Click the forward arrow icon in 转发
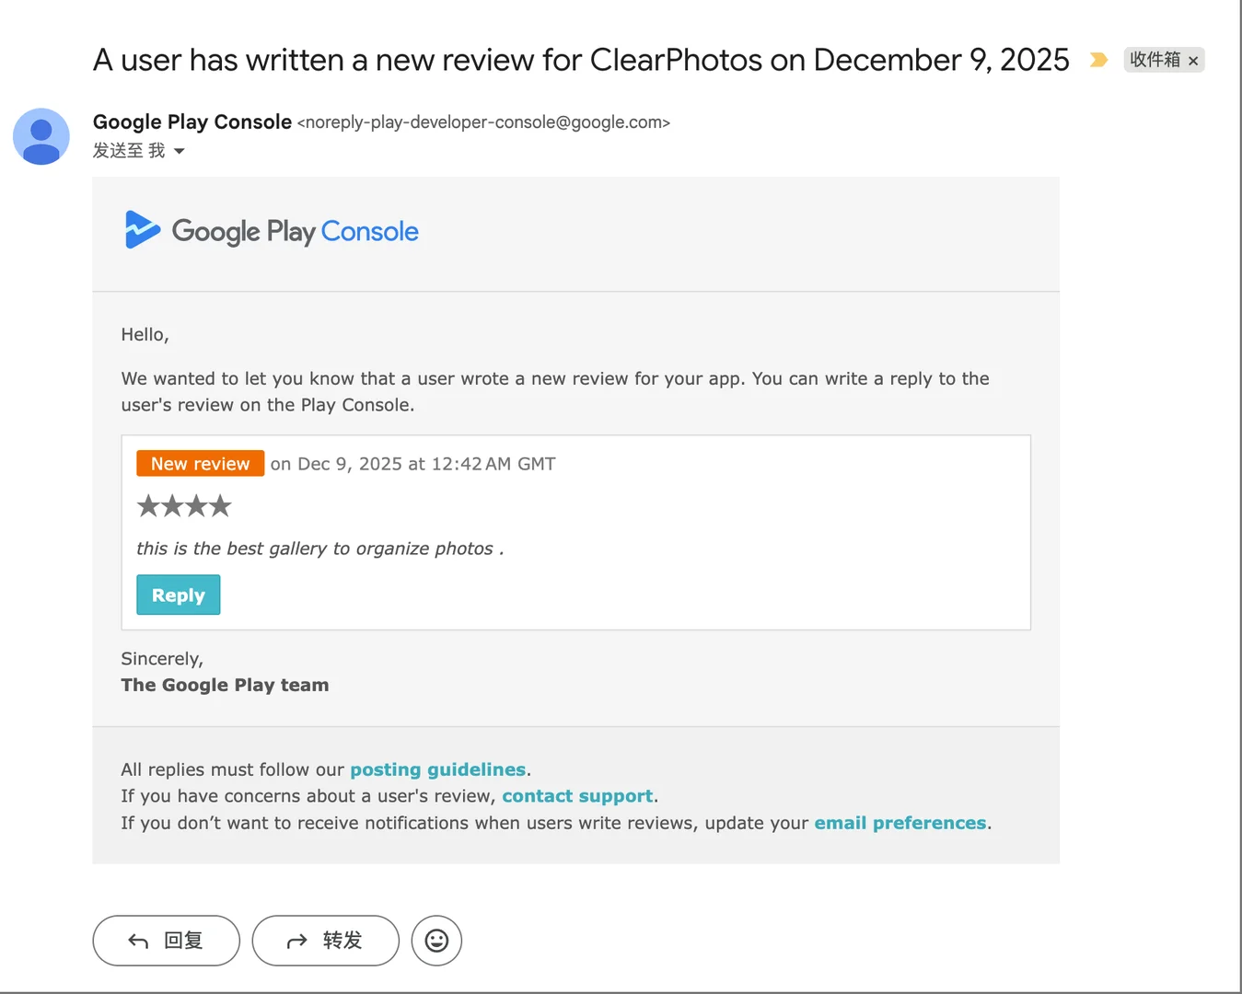The image size is (1242, 994). [x=296, y=941]
